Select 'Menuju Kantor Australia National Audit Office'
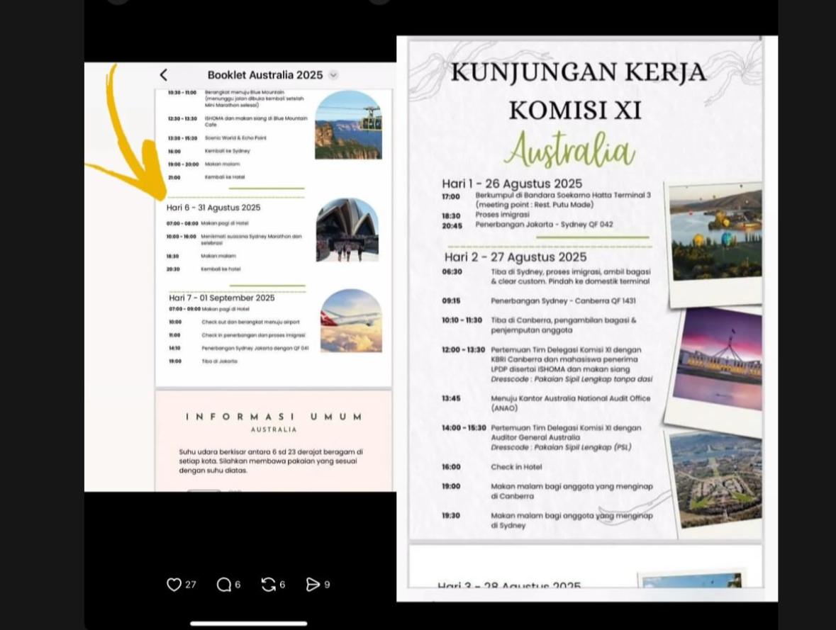Image resolution: width=836 pixels, height=630 pixels. point(571,403)
